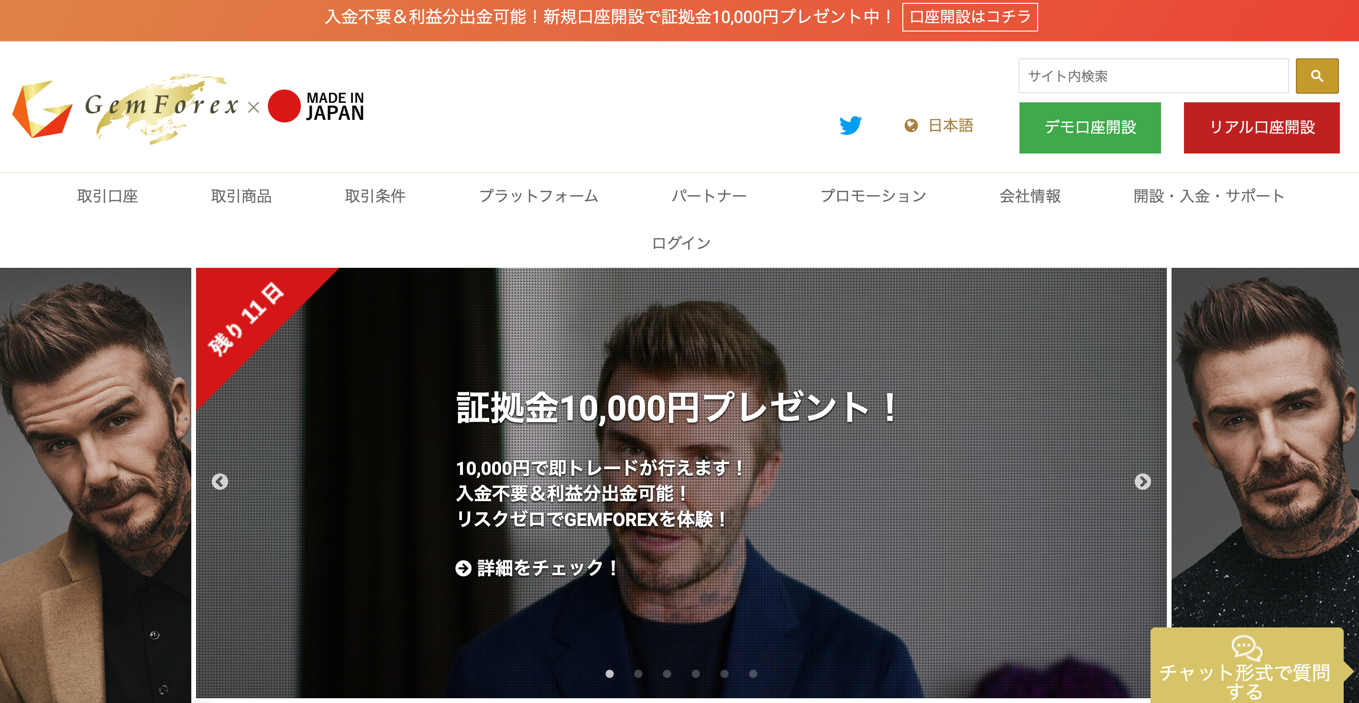
Task: Select the fourth carousel dot indicator
Action: point(696,673)
